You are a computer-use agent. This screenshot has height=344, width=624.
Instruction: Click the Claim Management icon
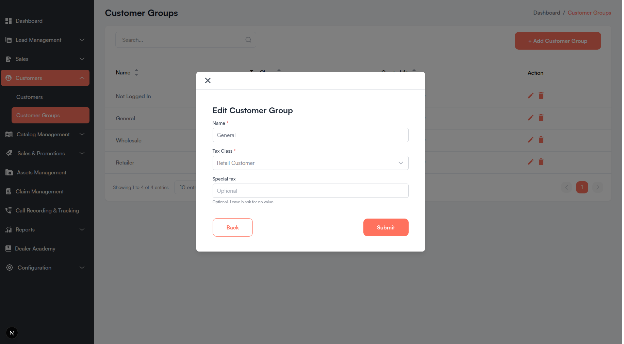[9, 191]
